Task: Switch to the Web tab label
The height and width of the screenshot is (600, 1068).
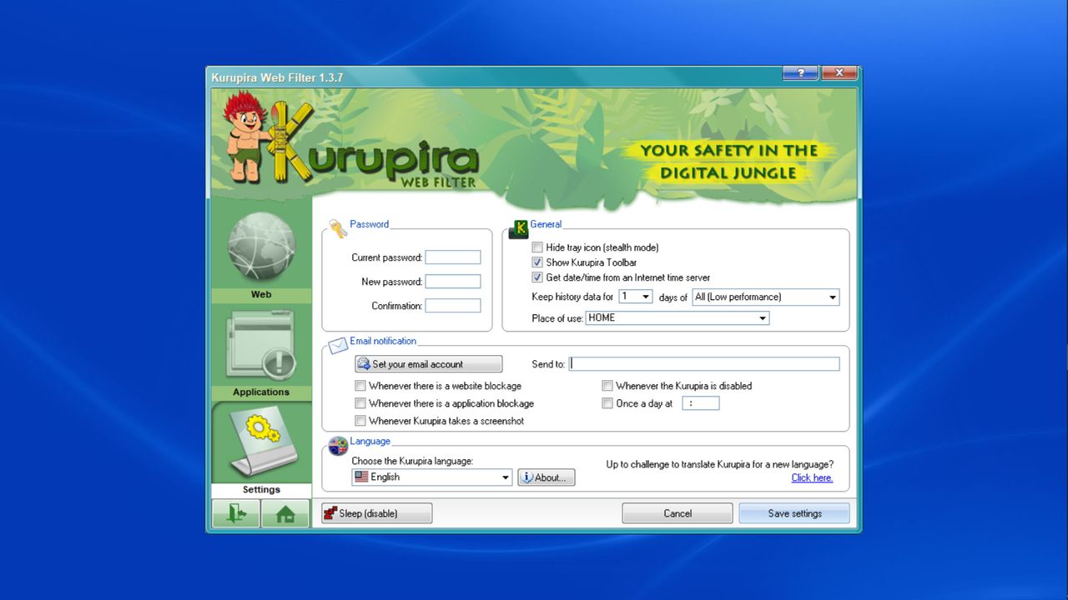Action: (x=261, y=295)
